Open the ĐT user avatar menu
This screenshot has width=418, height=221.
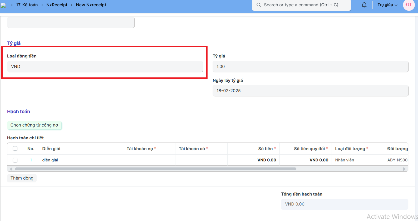[409, 5]
